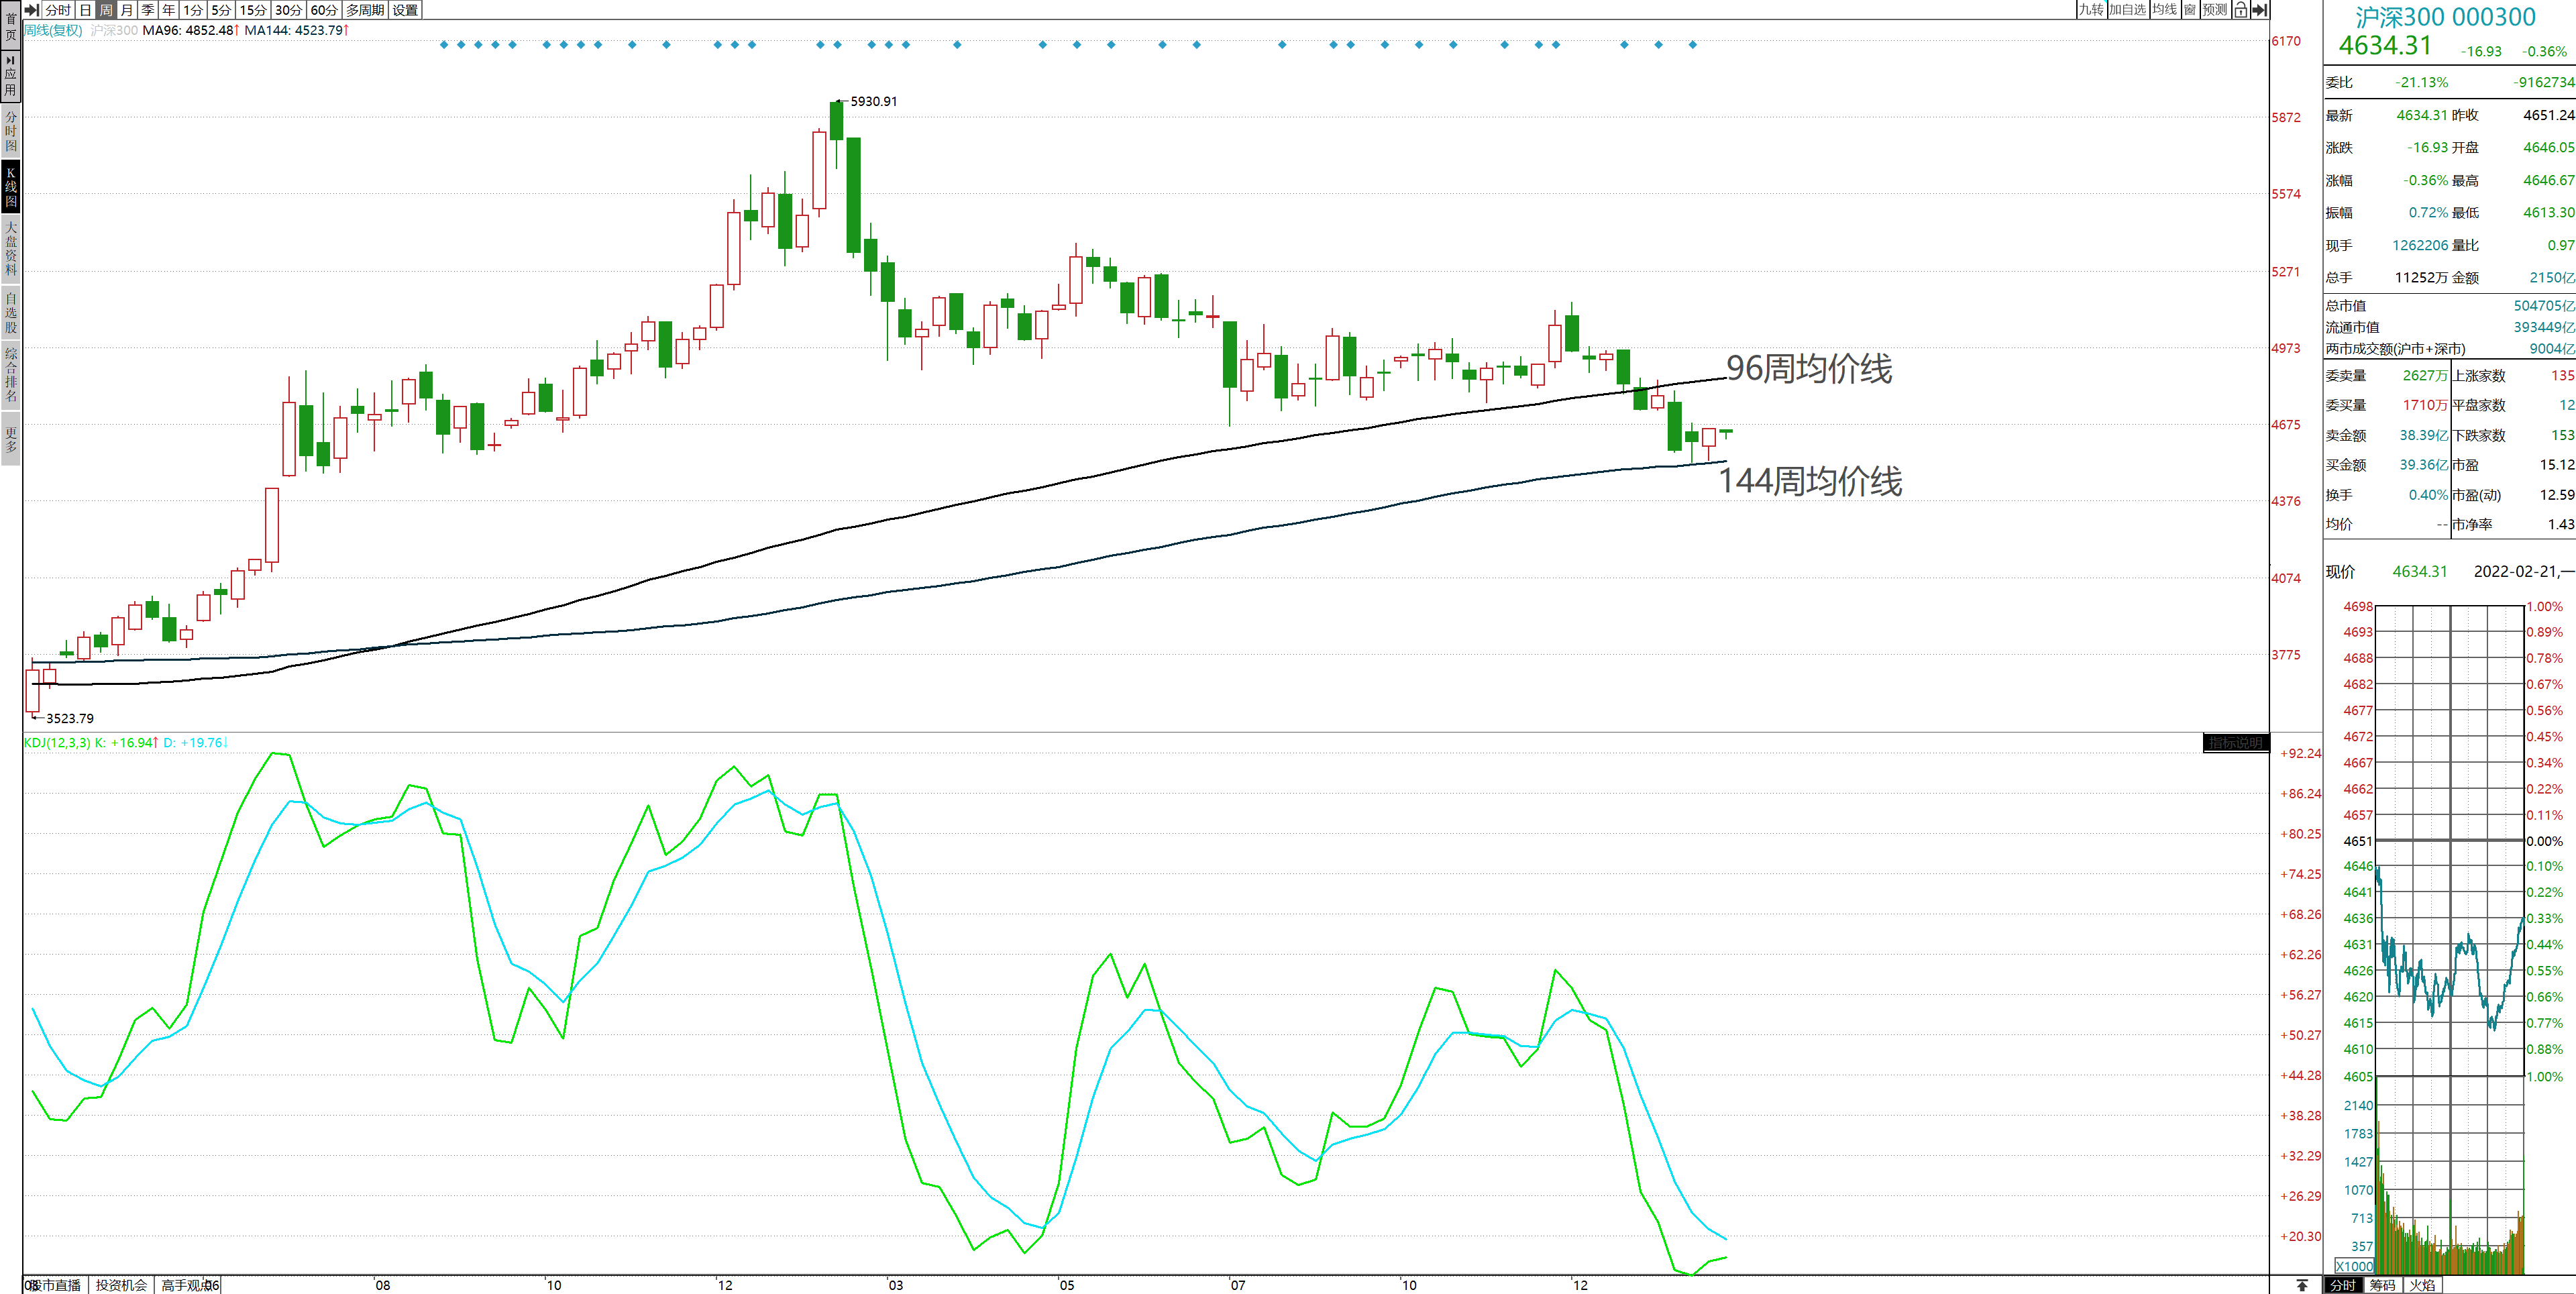Screen dimensions: 2576x1294
Task: Open 设置 settings in period toolbar
Action: pos(405,10)
